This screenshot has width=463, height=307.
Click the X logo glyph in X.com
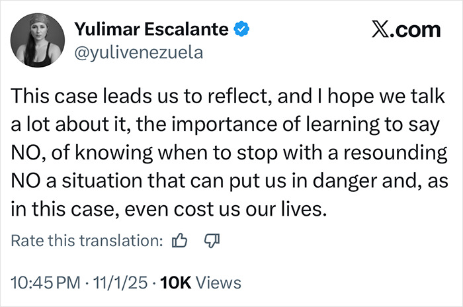[x=372, y=30]
